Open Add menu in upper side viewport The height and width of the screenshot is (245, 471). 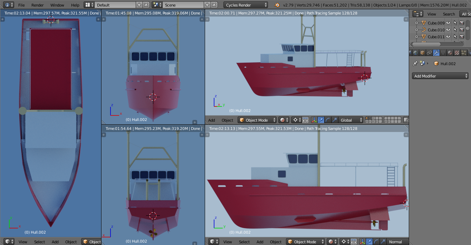(212, 120)
